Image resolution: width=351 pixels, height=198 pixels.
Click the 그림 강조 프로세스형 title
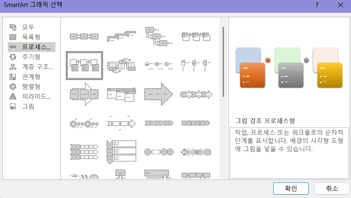point(265,121)
